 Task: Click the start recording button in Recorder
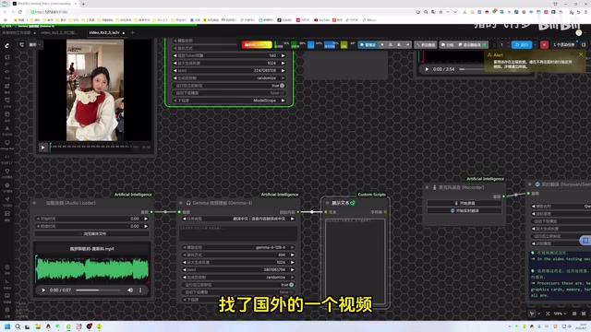coord(464,203)
